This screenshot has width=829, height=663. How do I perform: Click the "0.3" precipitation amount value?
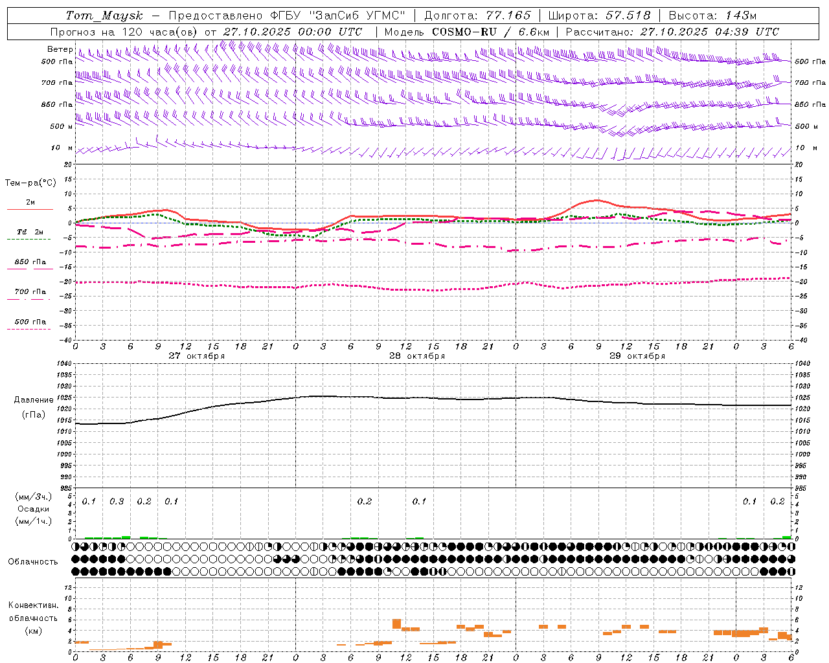[117, 502]
